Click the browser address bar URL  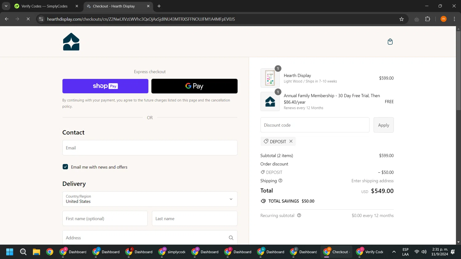click(141, 19)
